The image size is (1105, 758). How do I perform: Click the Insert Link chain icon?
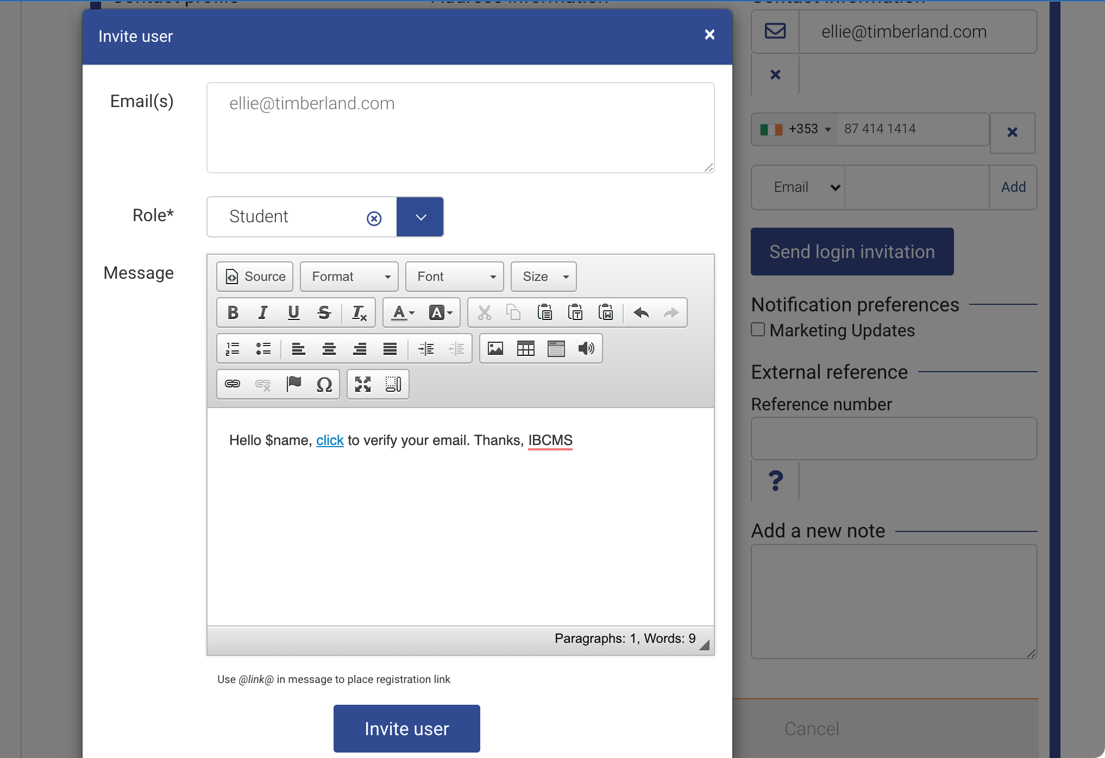(x=233, y=384)
